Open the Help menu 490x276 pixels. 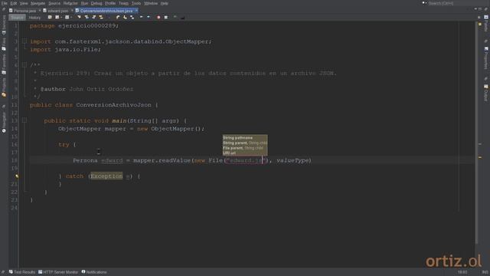(x=164, y=3)
